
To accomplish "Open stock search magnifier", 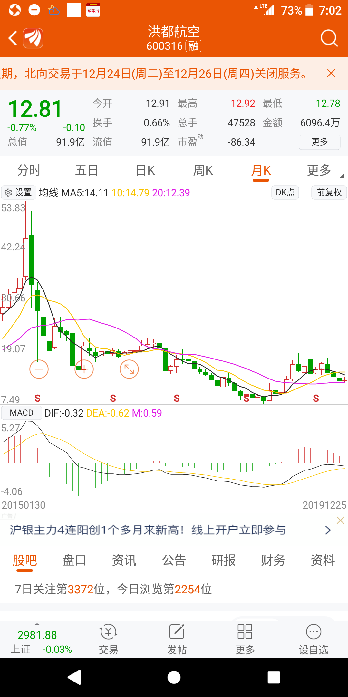I will [x=329, y=38].
